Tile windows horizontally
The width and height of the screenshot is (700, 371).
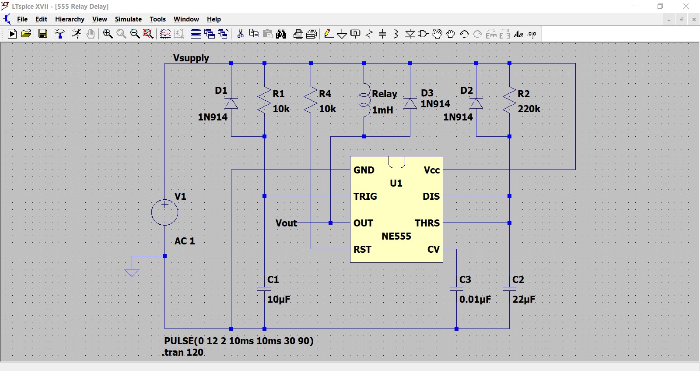click(x=196, y=34)
